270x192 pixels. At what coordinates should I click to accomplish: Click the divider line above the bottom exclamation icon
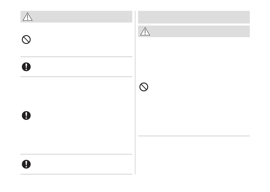[76, 154]
